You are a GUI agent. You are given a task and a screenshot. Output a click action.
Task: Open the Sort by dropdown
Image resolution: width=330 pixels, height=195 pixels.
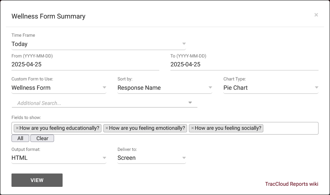[x=164, y=88]
